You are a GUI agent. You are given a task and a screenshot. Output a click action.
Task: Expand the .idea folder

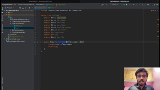(7, 13)
